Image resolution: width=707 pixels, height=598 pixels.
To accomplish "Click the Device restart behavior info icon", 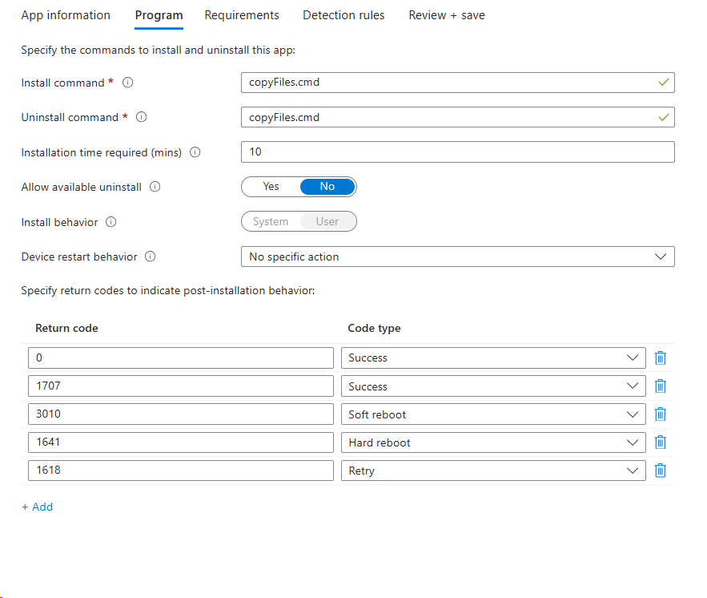I will point(150,257).
